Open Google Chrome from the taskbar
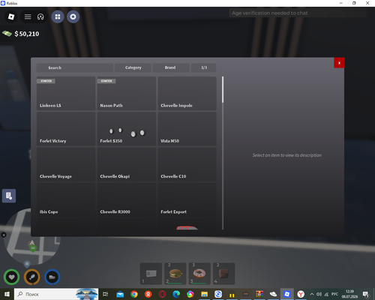 pyautogui.click(x=134, y=294)
